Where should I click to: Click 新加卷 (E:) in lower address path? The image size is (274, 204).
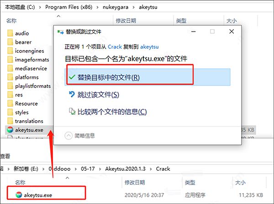click(x=26, y=168)
